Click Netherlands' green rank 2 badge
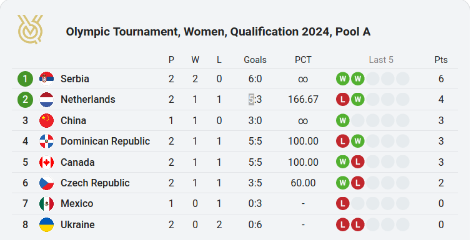Image resolution: width=471 pixels, height=240 pixels. point(25,100)
